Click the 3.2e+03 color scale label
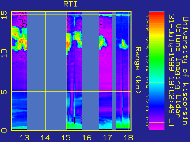The image size is (190, 142). tap(147, 103)
